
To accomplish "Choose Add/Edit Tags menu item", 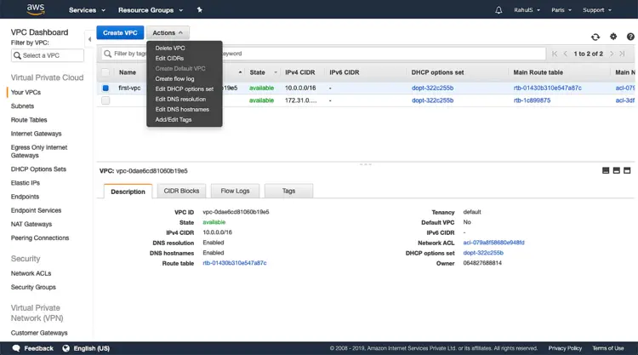I will [174, 119].
